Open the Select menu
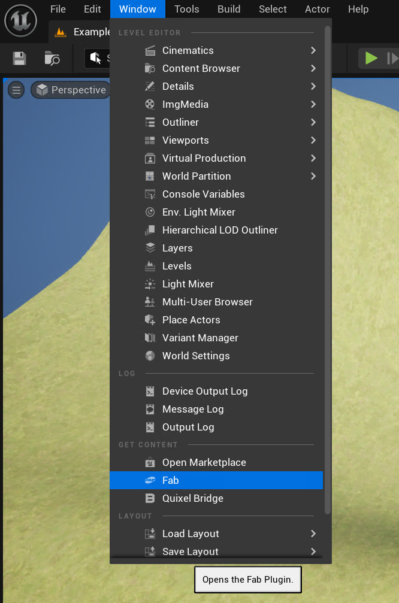The image size is (399, 603). (x=273, y=9)
